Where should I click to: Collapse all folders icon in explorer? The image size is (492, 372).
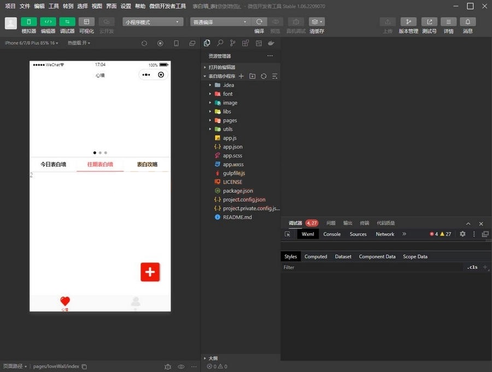[x=274, y=76]
